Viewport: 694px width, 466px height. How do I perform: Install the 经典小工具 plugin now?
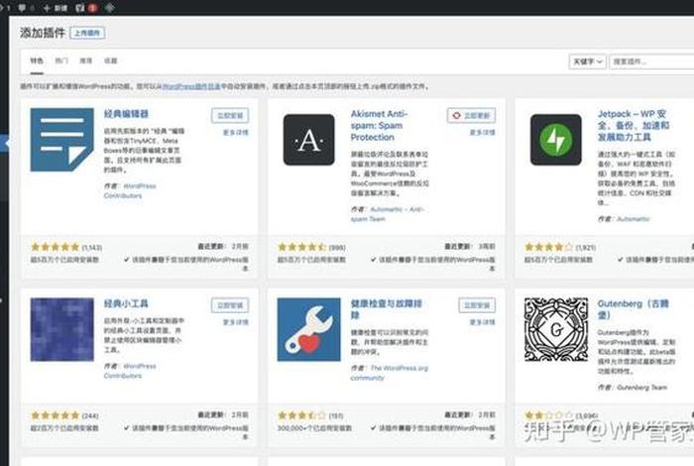(230, 305)
